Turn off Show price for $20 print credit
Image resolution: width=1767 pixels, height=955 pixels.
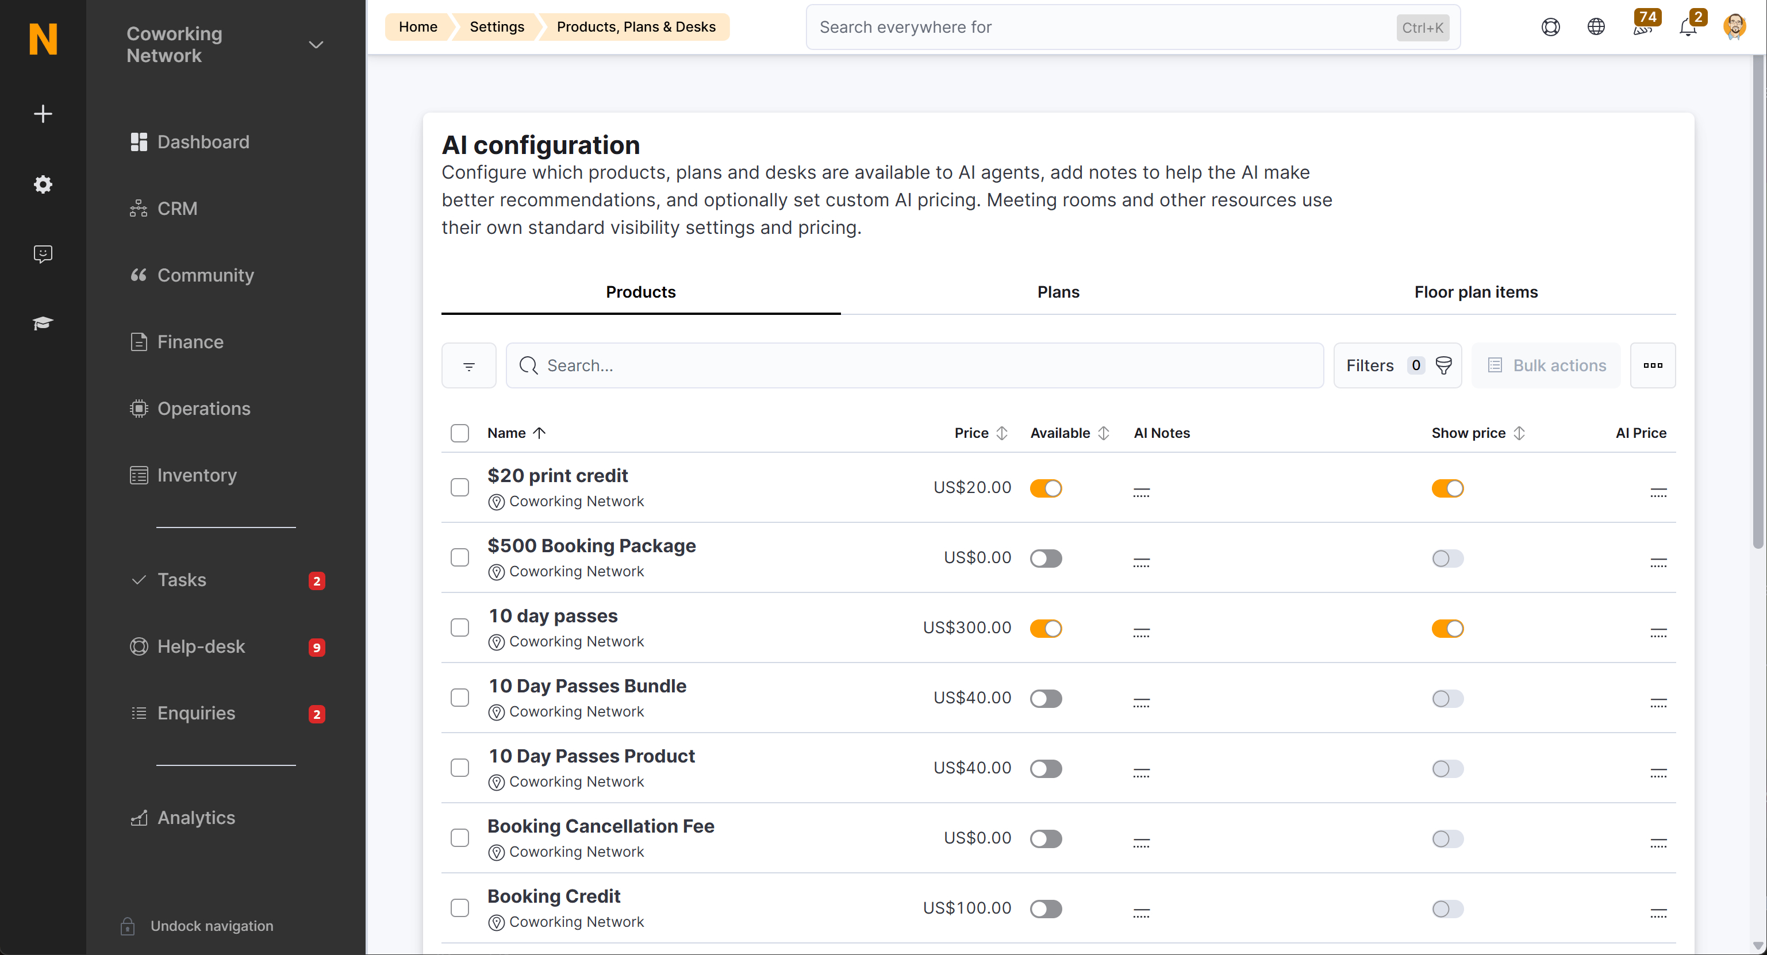tap(1447, 488)
